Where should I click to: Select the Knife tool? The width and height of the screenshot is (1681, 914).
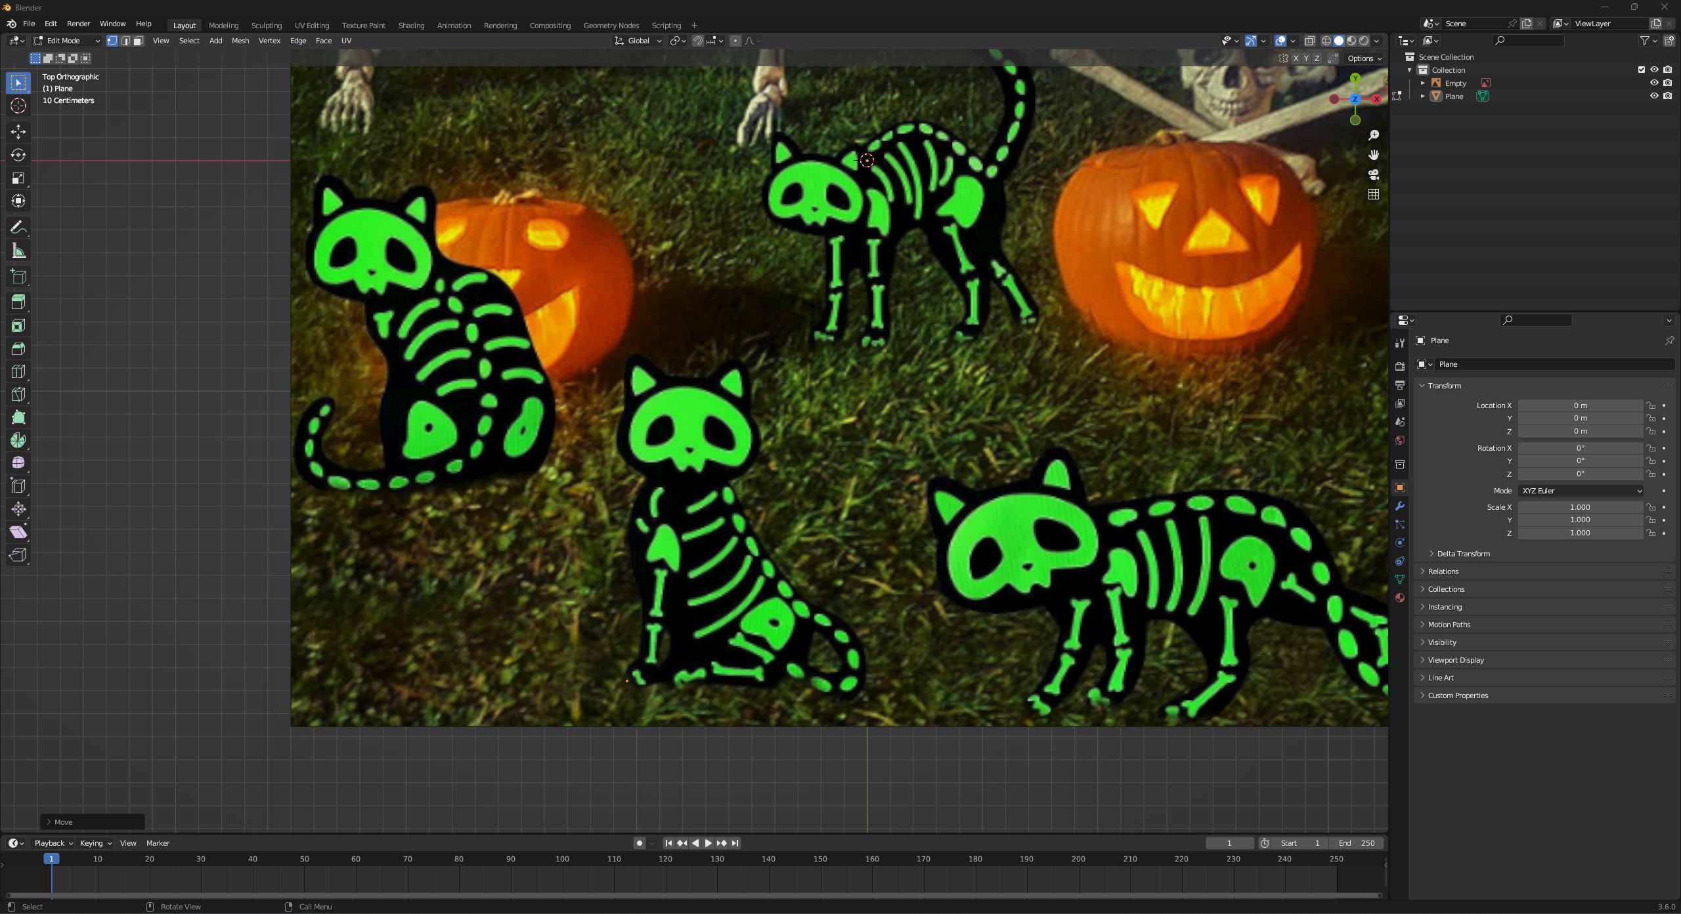18,394
